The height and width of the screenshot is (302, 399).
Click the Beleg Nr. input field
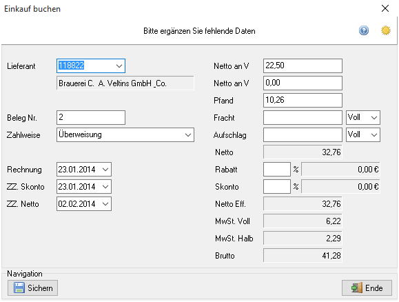pyautogui.click(x=91, y=117)
